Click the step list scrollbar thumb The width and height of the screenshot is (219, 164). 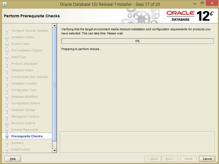tap(54, 84)
